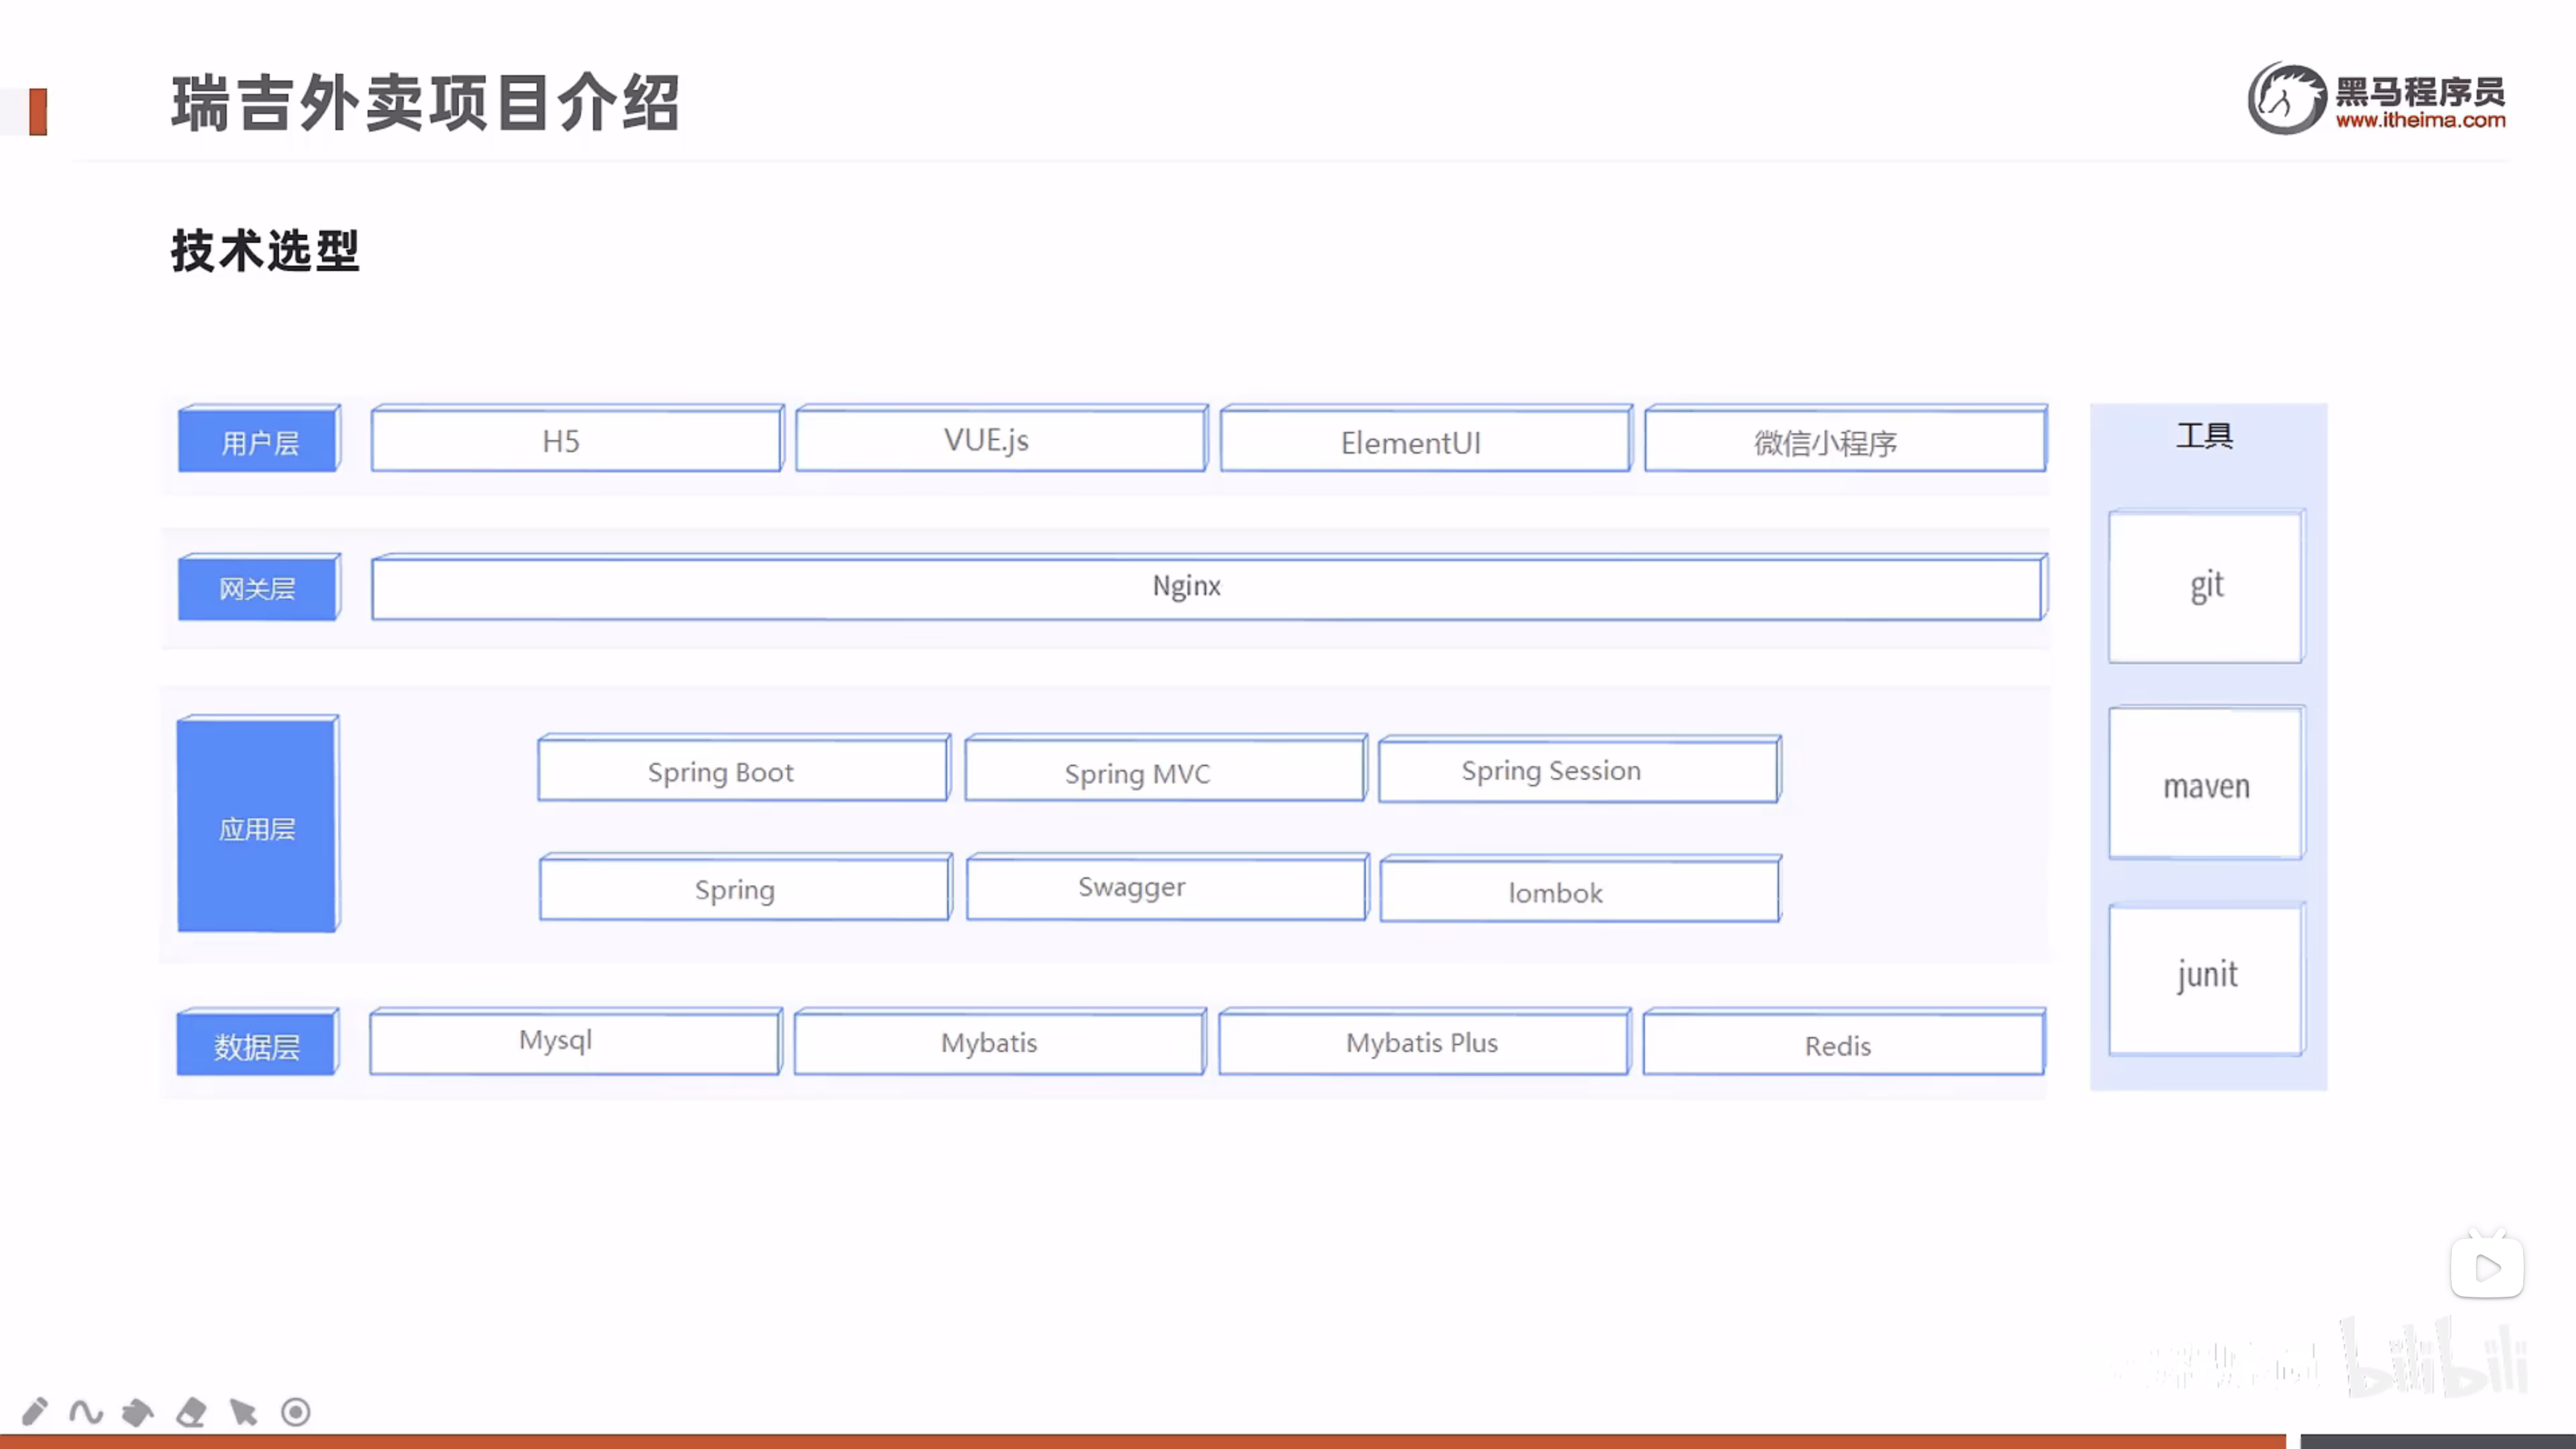Click the maven tool box

pyautogui.click(x=2206, y=785)
